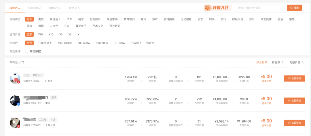This screenshot has height=136, width=311.
Task: Filter fans count by 10-100w
Action: pos(120,43)
